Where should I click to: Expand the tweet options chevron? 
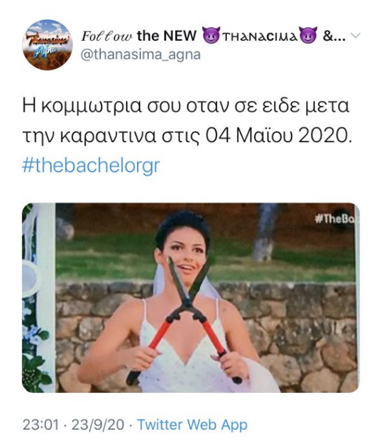(356, 36)
